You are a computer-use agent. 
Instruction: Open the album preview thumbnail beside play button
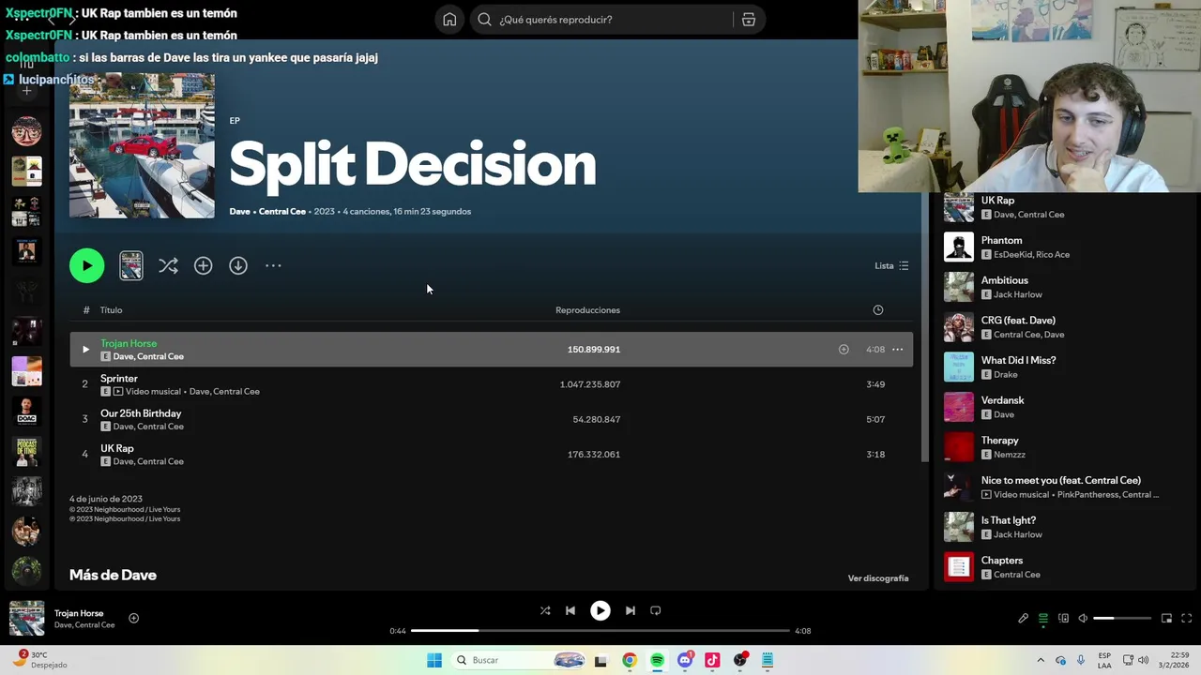click(131, 265)
